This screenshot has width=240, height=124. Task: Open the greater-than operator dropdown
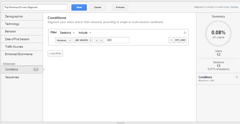[99, 40]
